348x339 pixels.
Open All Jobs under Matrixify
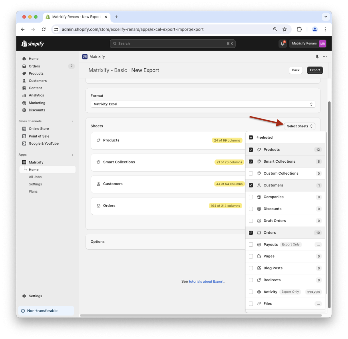point(35,177)
